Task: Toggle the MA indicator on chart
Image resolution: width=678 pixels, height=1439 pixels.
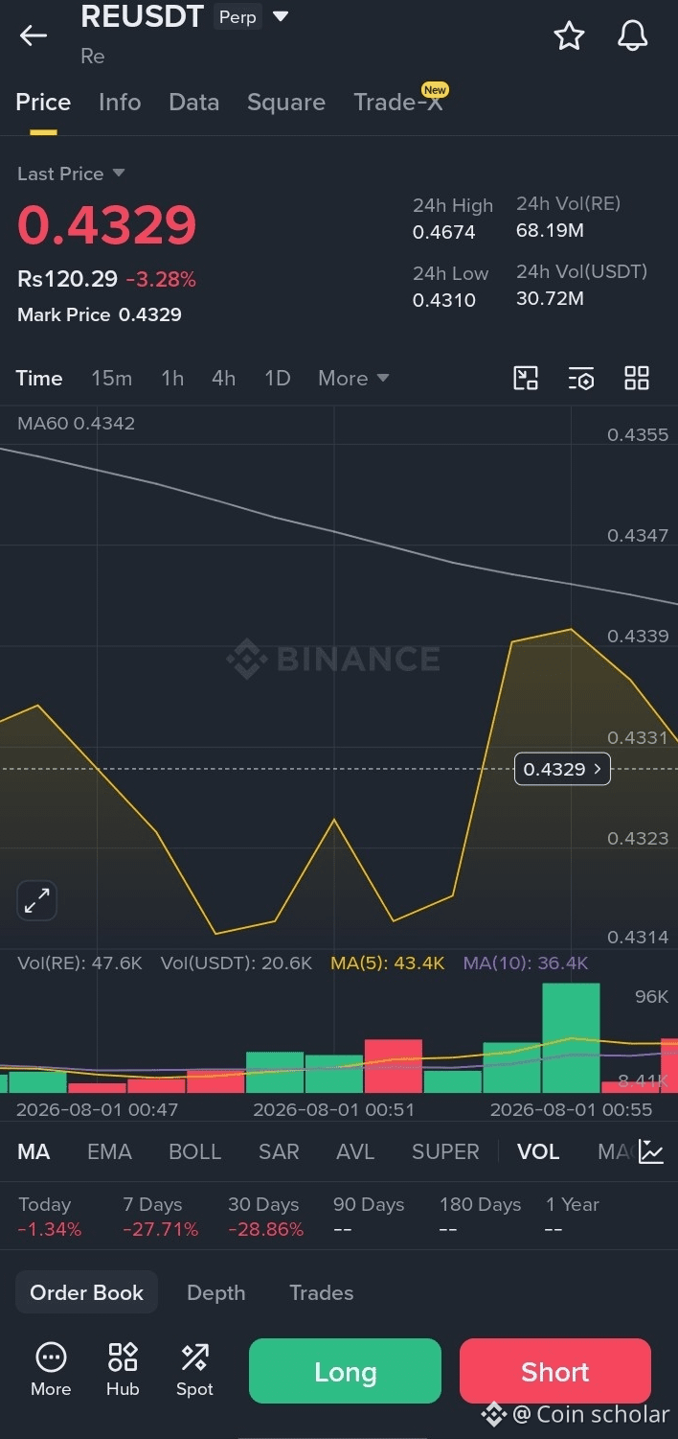Action: point(34,1151)
